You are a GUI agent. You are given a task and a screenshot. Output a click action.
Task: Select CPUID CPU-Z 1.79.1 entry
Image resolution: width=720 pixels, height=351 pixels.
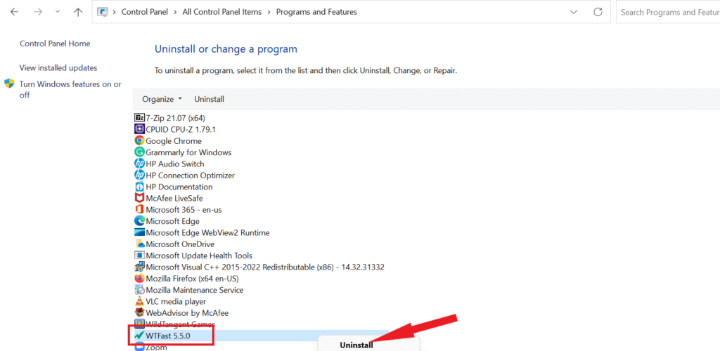pyautogui.click(x=181, y=129)
